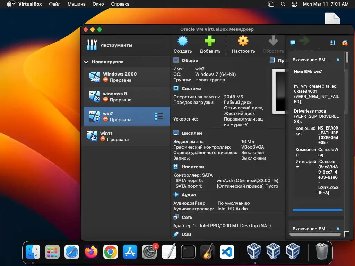Open the Справка menu
Viewport: 355px width, 266px height.
click(x=120, y=4)
